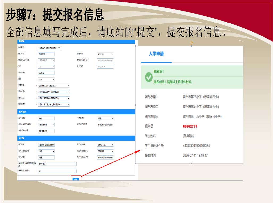Click result value 雷州市第五小学 (原雷城五小)
273x203 pixels.
coord(201,106)
